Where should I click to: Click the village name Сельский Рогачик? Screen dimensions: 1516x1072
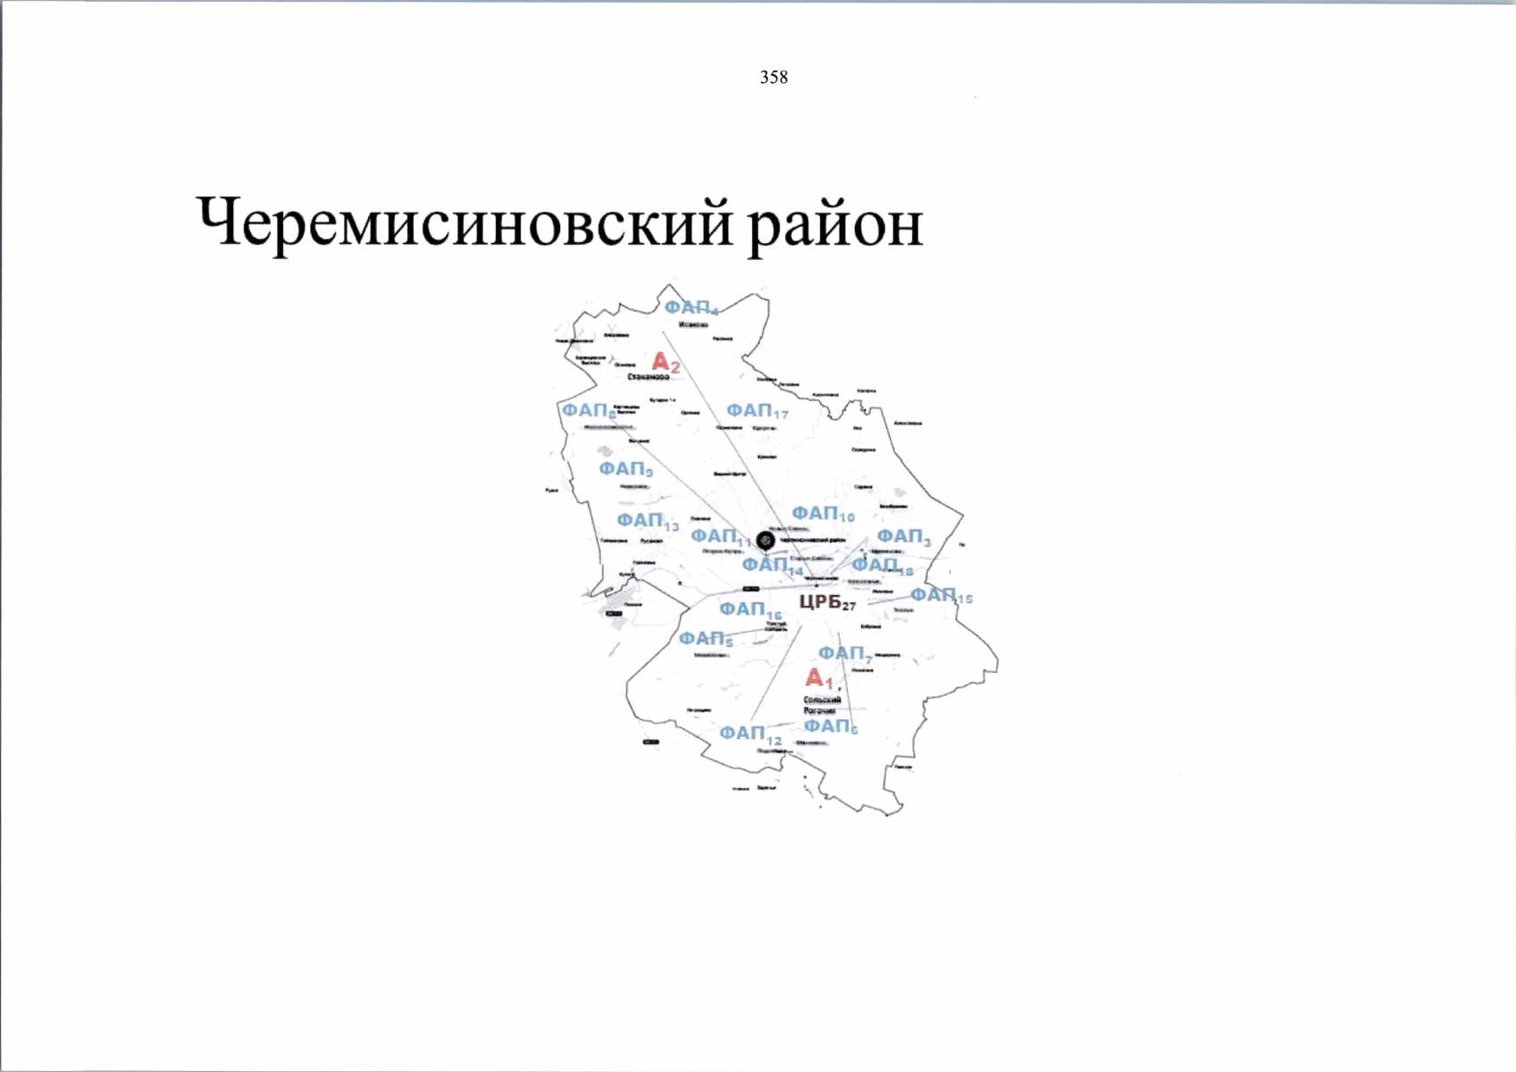coord(823,705)
